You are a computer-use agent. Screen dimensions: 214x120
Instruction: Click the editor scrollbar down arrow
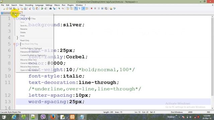tap(212, 108)
